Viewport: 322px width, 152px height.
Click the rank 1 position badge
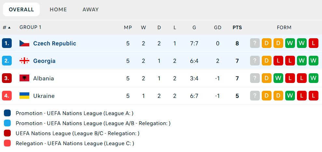pyautogui.click(x=7, y=43)
